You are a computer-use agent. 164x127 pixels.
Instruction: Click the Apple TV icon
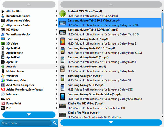coord(3,62)
